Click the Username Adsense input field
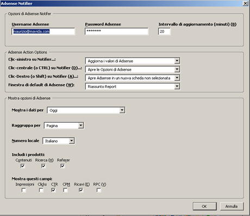The width and height of the screenshot is (250, 216). coord(43,31)
